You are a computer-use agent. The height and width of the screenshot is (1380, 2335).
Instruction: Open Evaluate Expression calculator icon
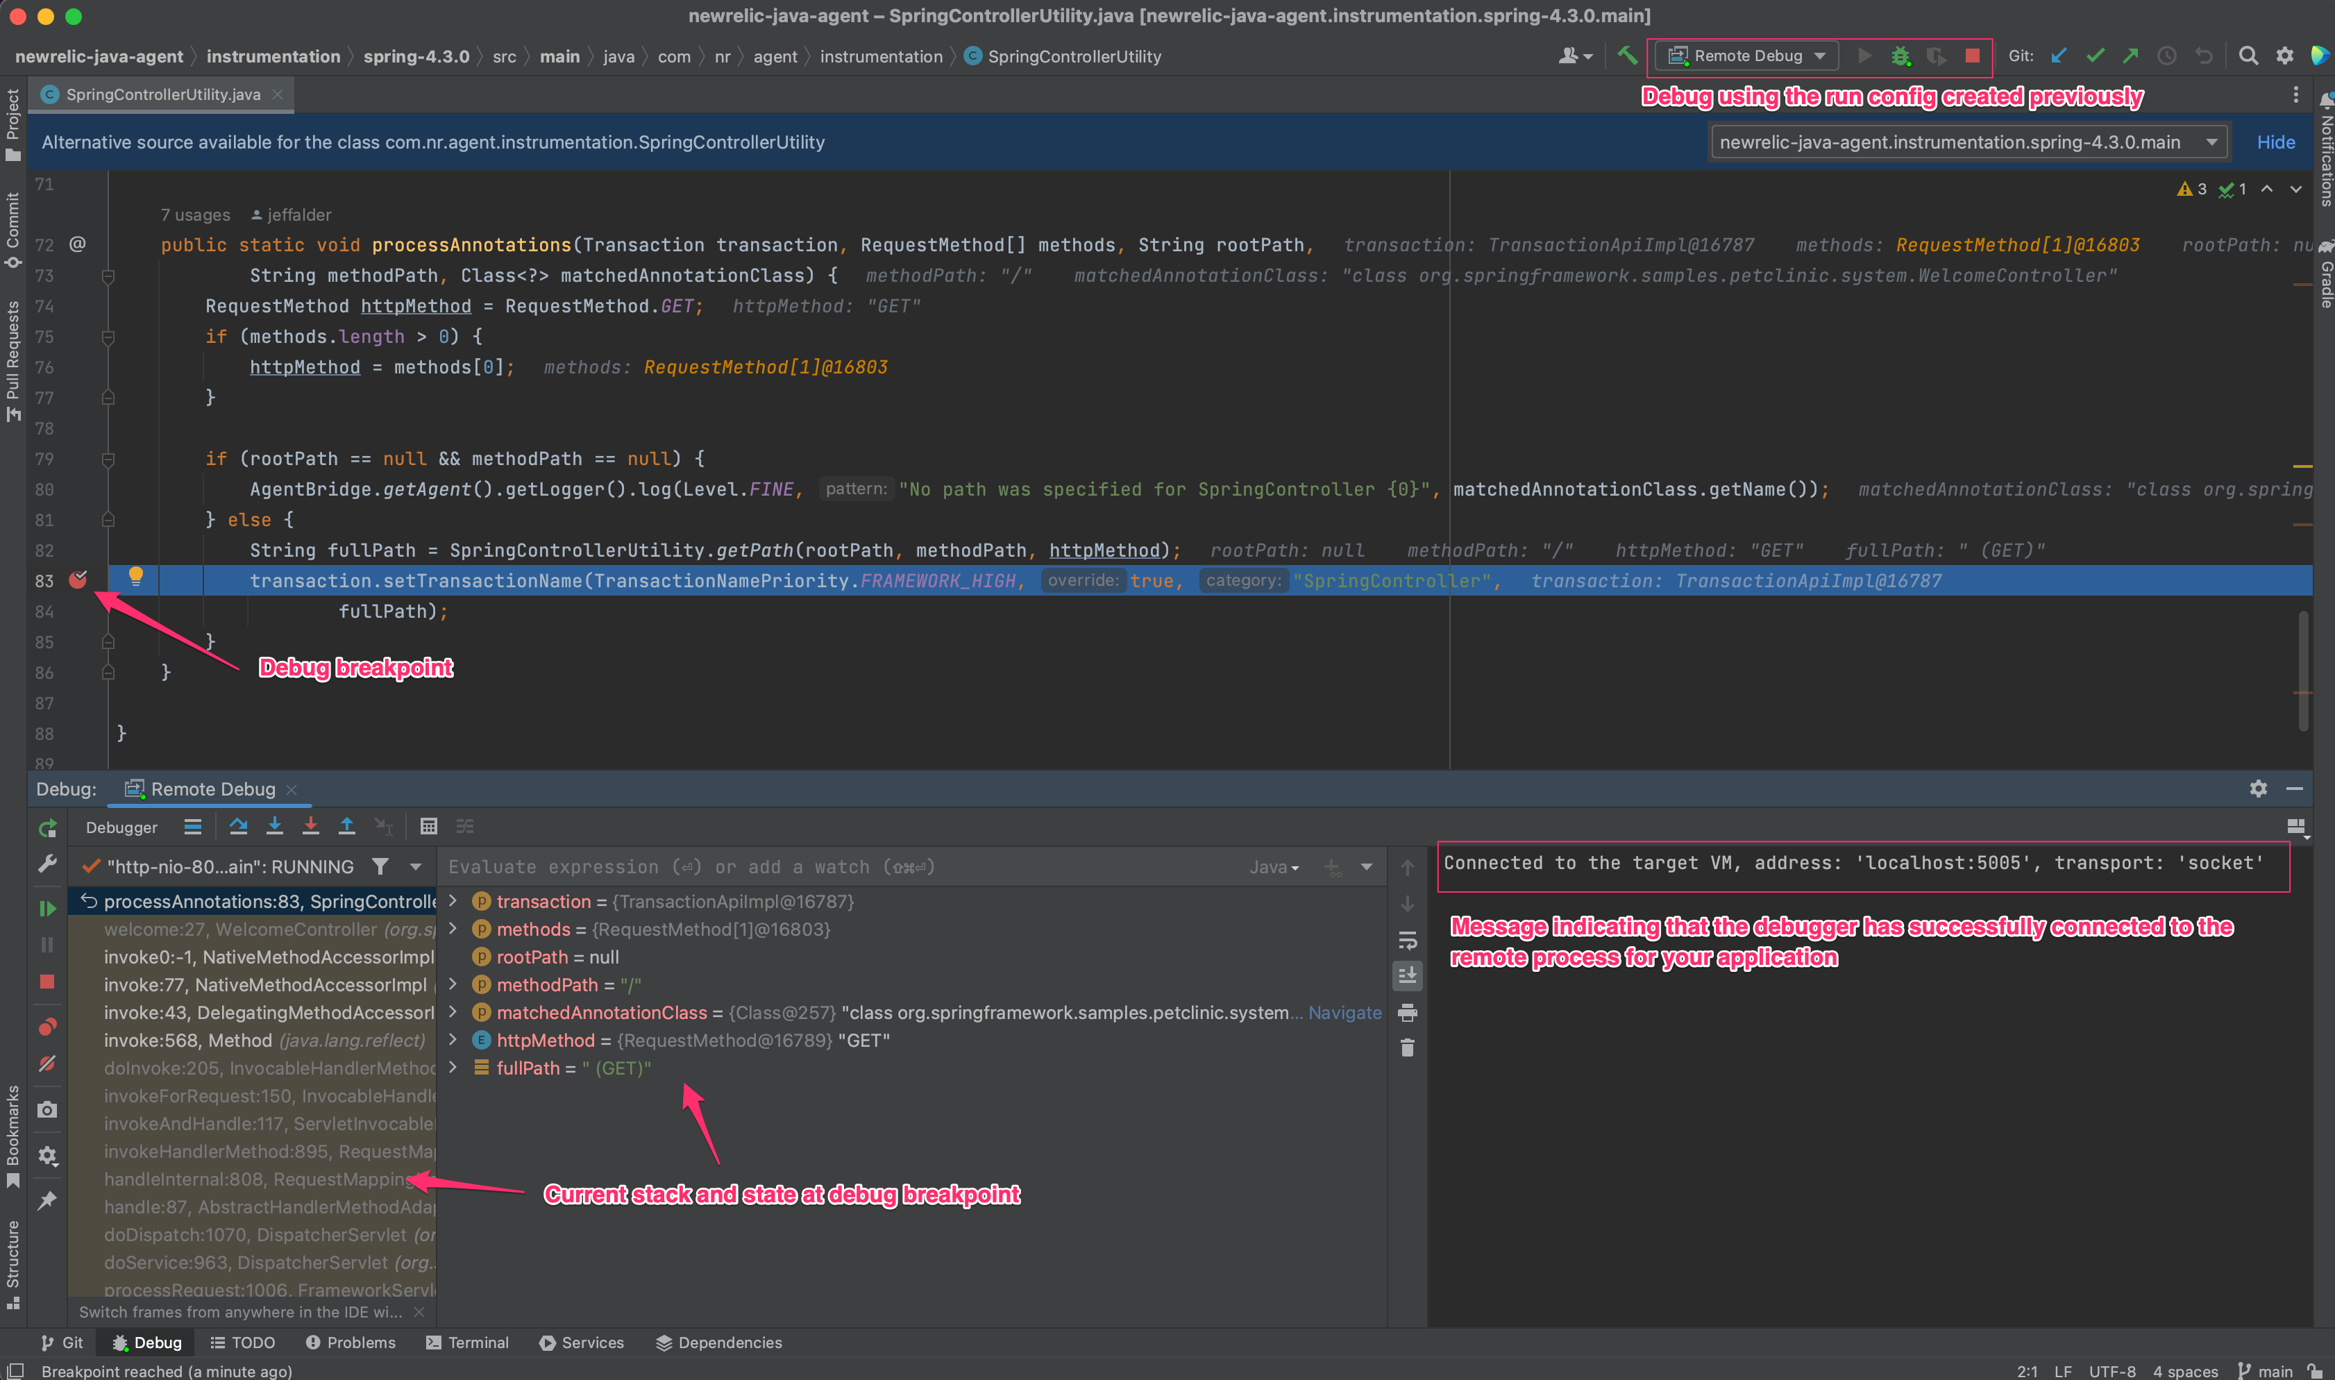428,826
